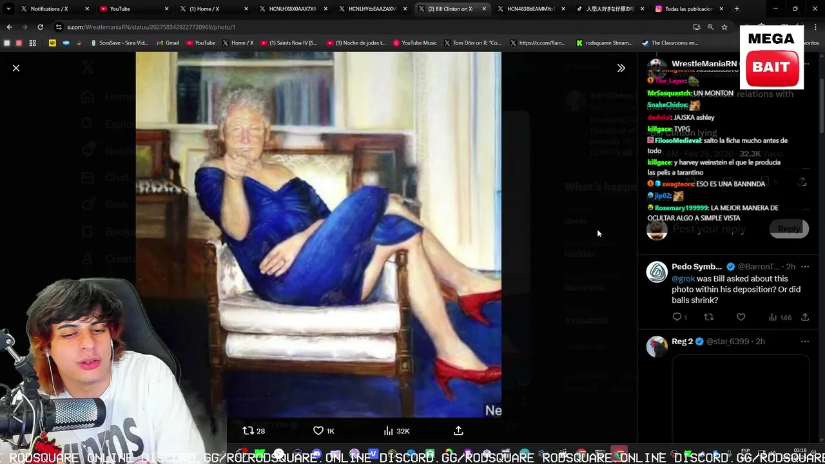Screen dimensions: 825x464
Task: Click the Post your reply field
Action: point(709,229)
